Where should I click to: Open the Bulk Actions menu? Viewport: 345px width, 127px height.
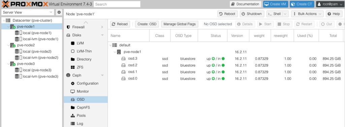click(307, 14)
